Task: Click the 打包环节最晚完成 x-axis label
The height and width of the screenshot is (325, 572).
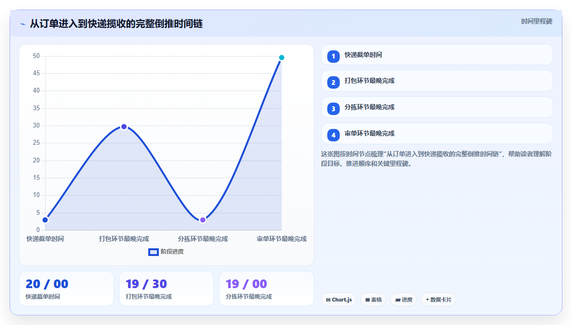Action: coord(124,239)
